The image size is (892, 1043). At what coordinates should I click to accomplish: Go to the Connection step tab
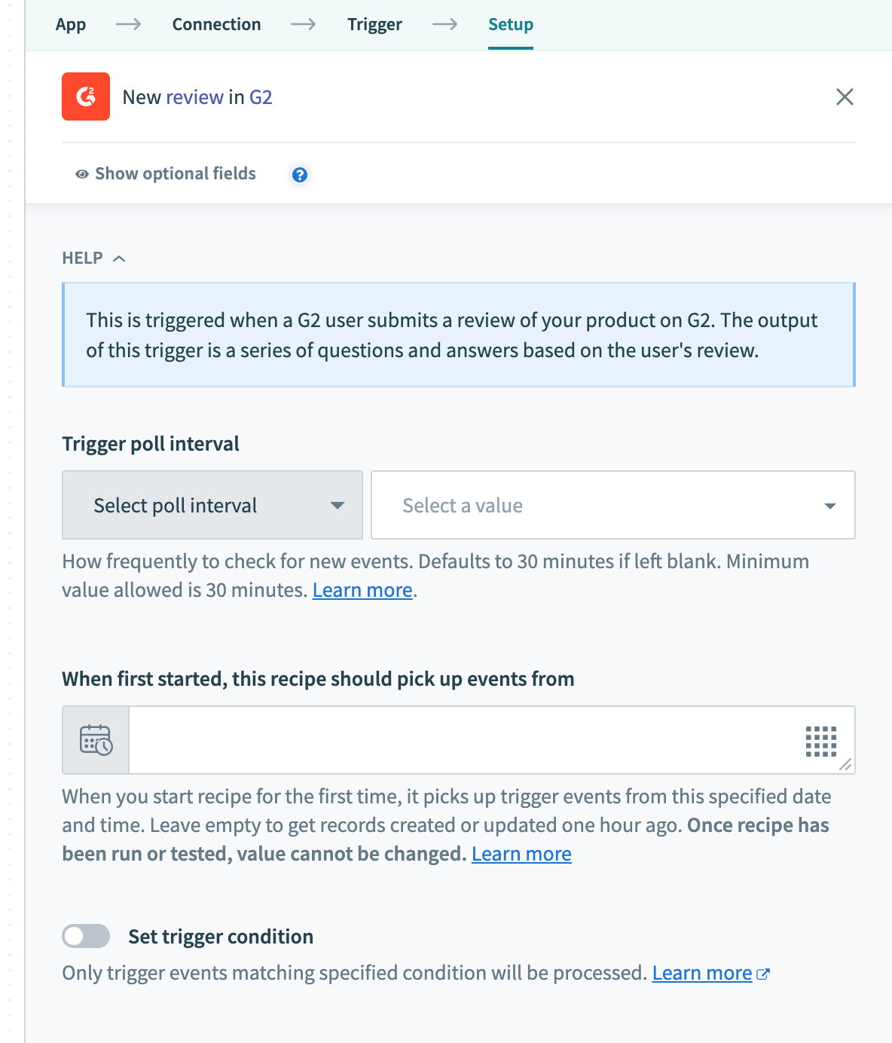pyautogui.click(x=216, y=25)
